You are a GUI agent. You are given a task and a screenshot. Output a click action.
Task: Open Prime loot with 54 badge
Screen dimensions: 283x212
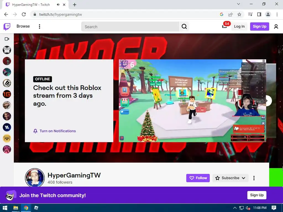[x=224, y=26]
